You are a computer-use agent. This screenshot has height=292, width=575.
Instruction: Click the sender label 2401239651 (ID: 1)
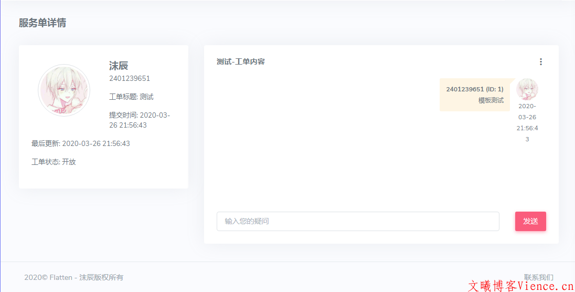tap(474, 89)
